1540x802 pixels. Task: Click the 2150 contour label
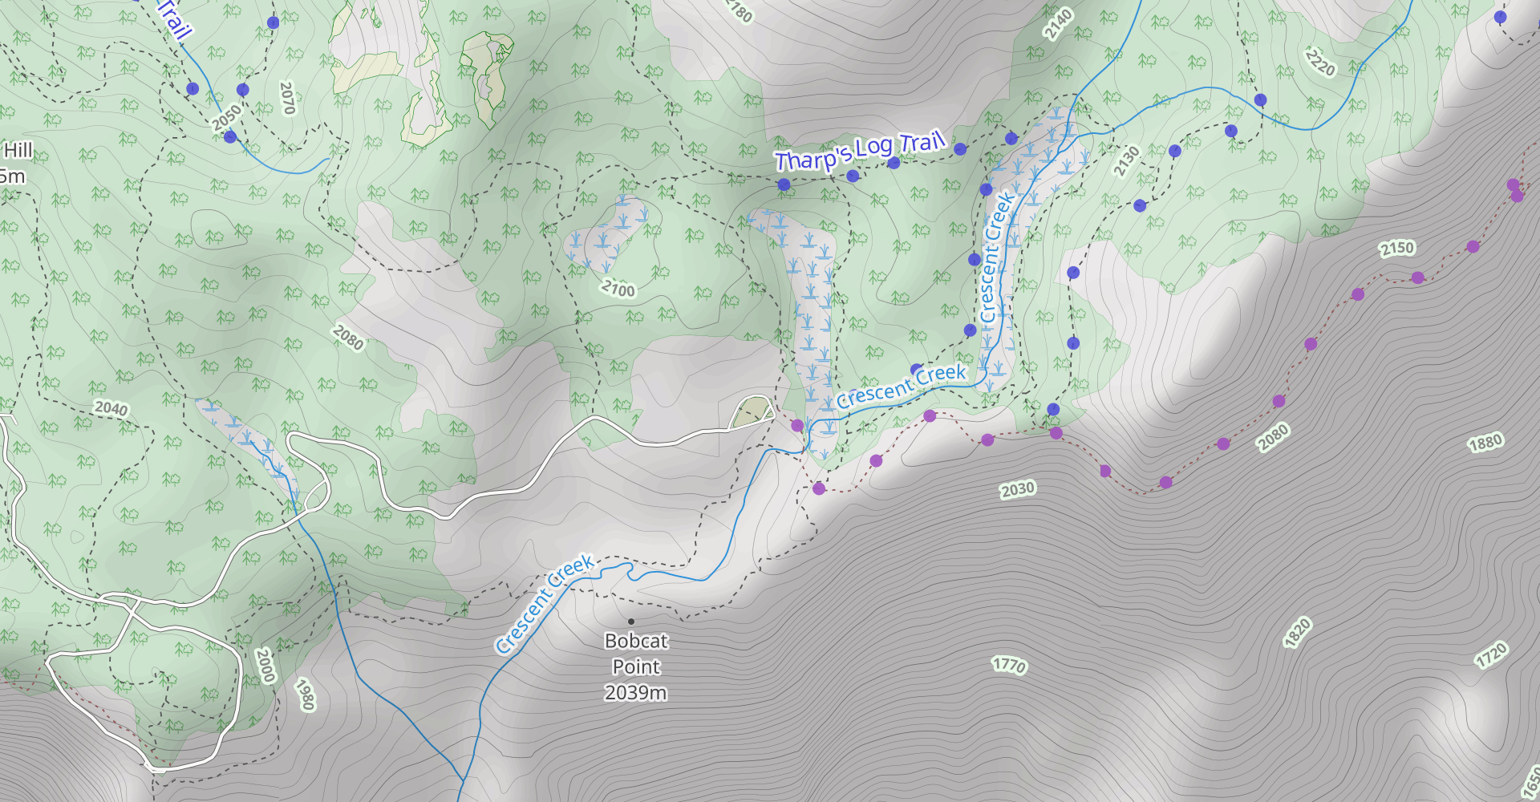pyautogui.click(x=1397, y=248)
